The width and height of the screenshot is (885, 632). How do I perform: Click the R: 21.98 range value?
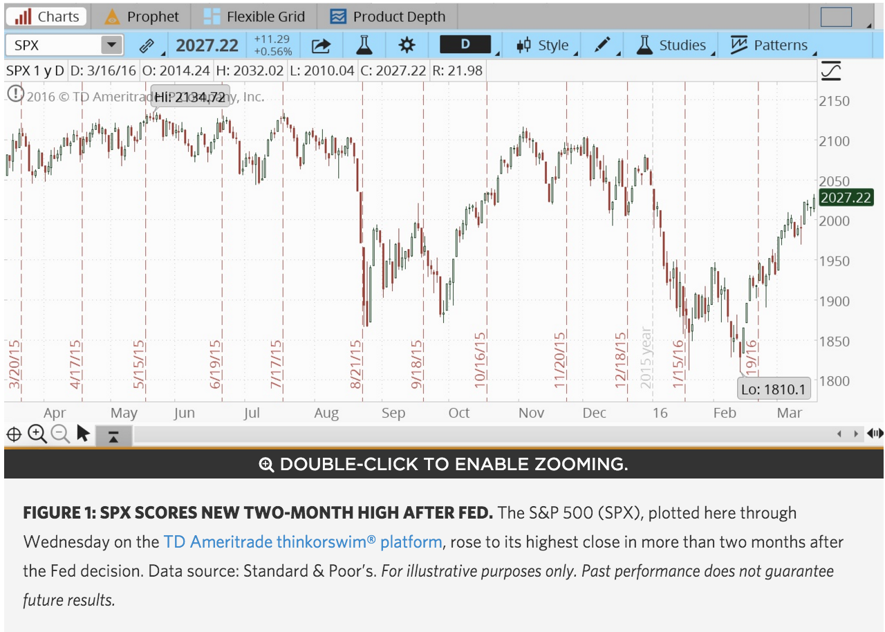pos(457,71)
